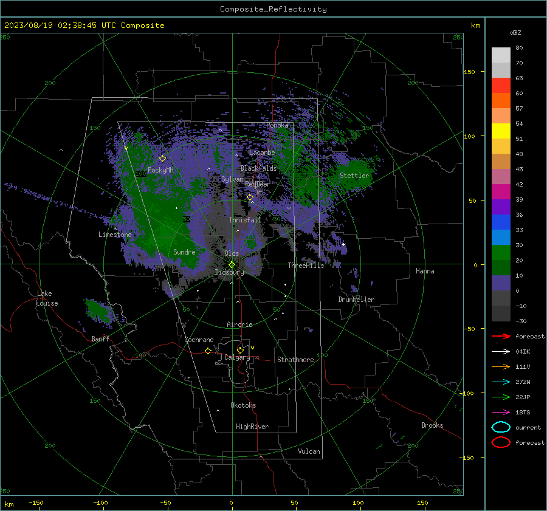The height and width of the screenshot is (511, 547).
Task: Click the Sundre town label
Action: pos(184,252)
